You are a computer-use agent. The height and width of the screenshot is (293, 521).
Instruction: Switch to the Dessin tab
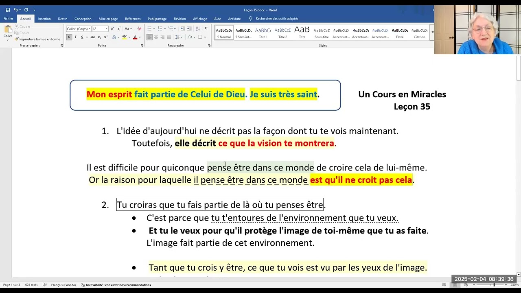[x=62, y=19]
